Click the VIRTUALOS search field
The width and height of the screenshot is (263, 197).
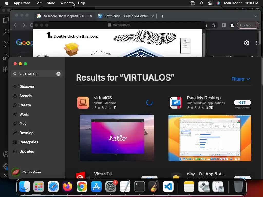pos(36,74)
